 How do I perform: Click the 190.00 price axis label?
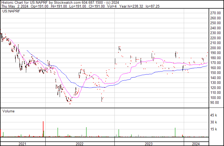215,53
